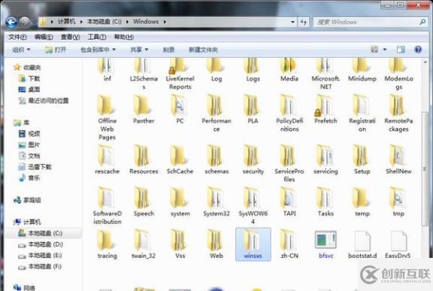433x291 pixels.
Task: Click the 打开 toolbar button
Action: coord(56,50)
